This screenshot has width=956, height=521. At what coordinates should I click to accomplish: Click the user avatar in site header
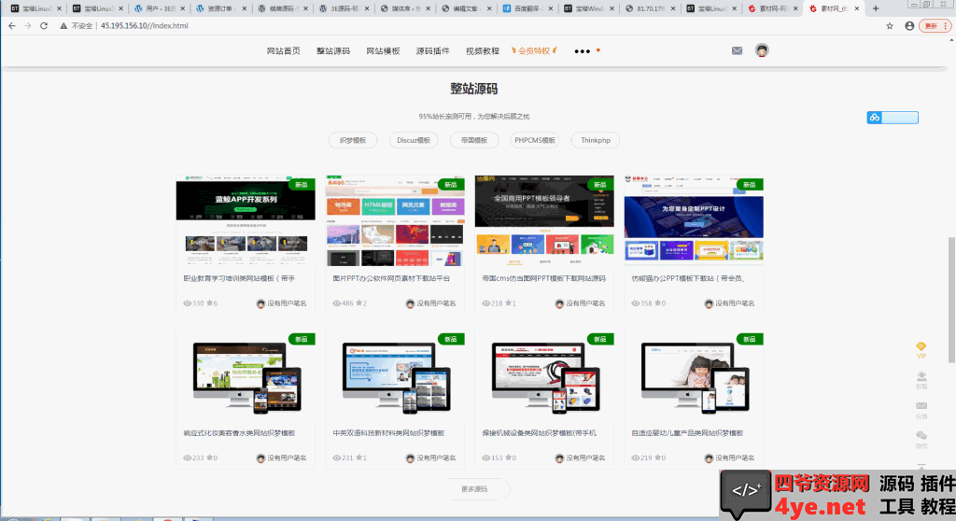pos(762,50)
